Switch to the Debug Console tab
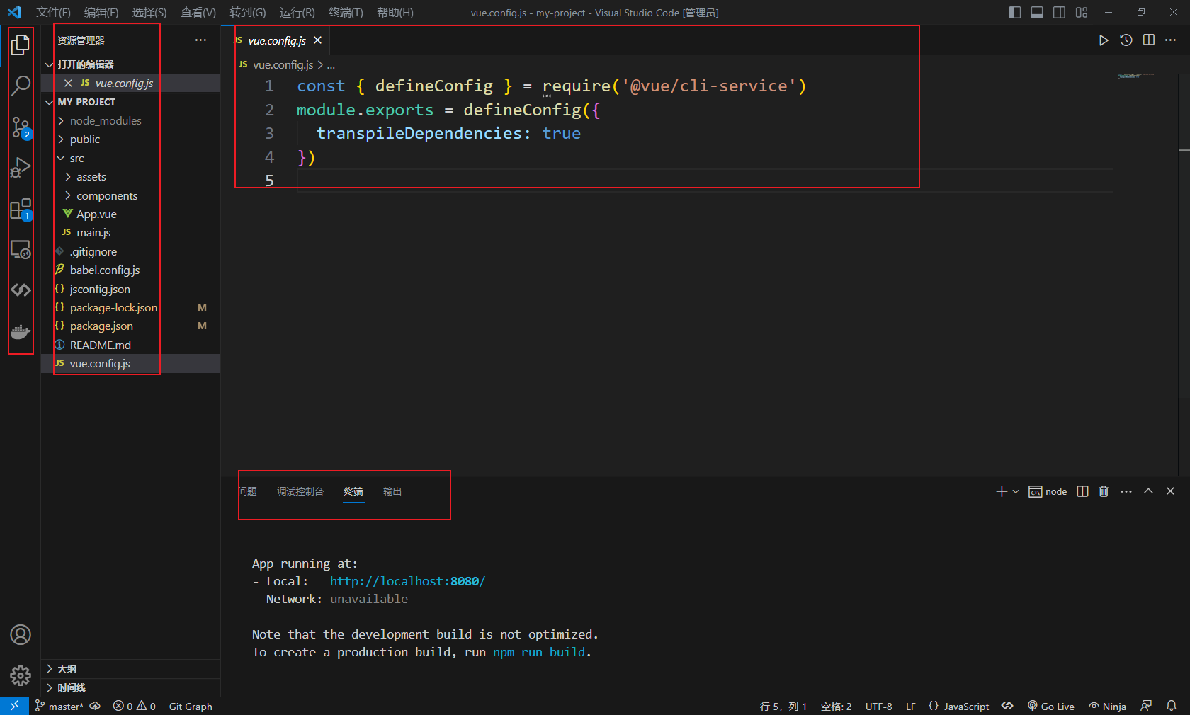Screen dimensions: 1190x715 [300, 491]
